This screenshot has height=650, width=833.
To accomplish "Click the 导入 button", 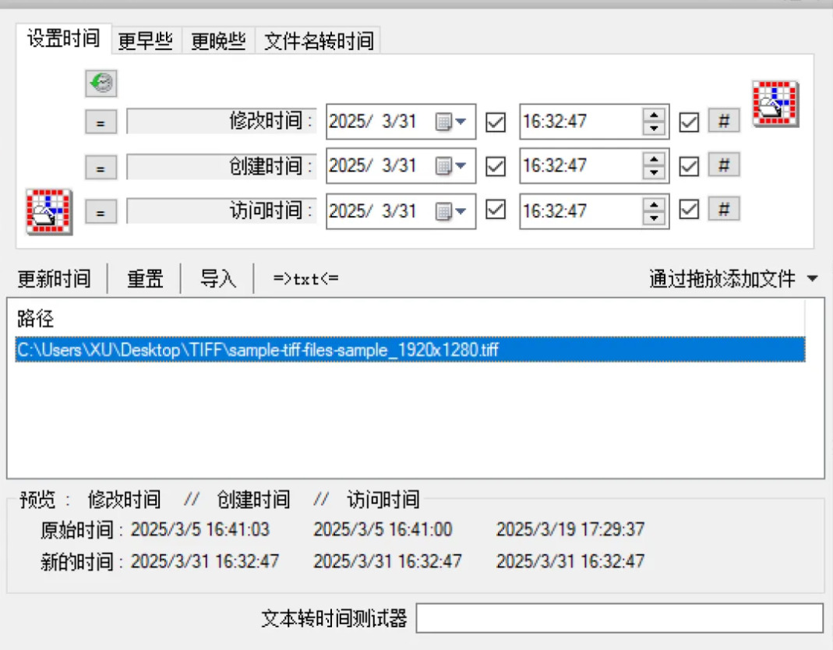I will pos(218,278).
